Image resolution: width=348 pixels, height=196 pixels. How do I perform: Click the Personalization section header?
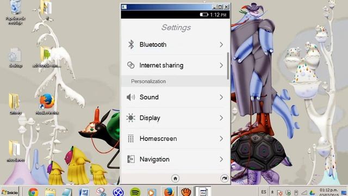[175, 81]
